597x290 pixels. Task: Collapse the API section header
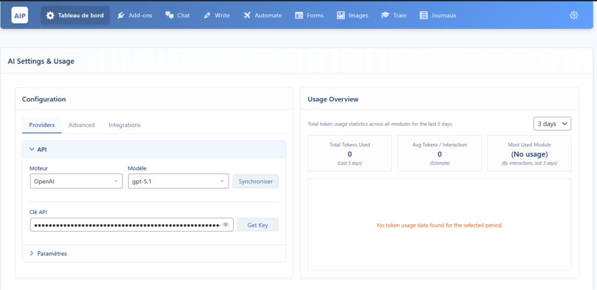click(x=154, y=149)
